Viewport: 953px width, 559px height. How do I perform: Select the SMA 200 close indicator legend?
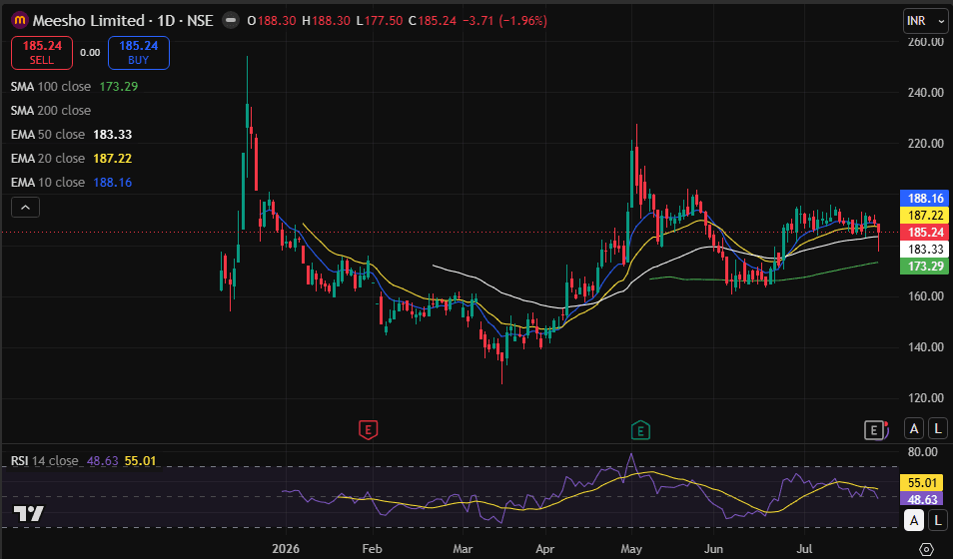[x=50, y=111]
